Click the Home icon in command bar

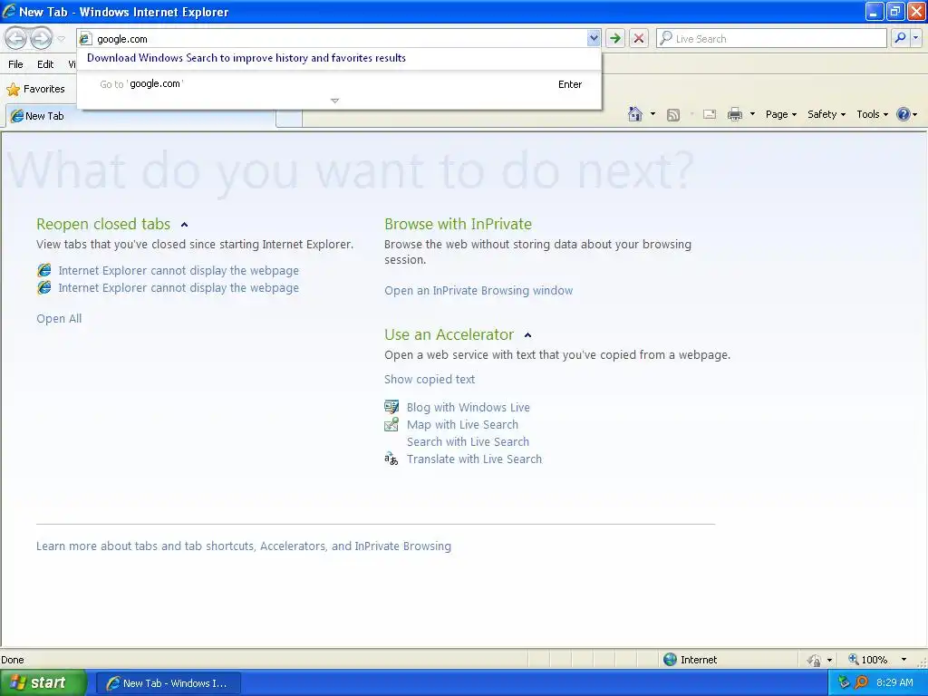pyautogui.click(x=635, y=114)
